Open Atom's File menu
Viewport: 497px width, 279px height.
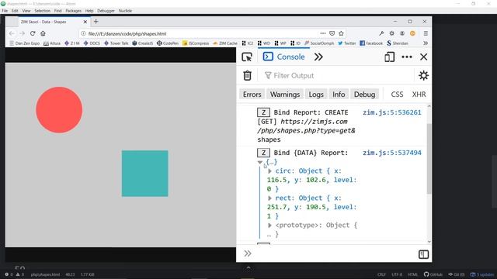point(5,11)
